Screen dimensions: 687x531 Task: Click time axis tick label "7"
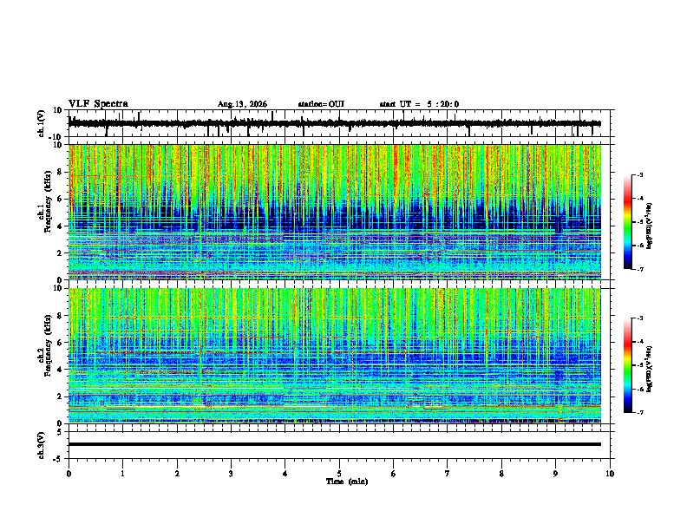tap(448, 474)
